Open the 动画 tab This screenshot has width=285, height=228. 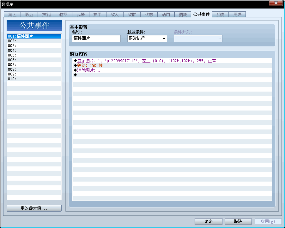click(x=166, y=14)
